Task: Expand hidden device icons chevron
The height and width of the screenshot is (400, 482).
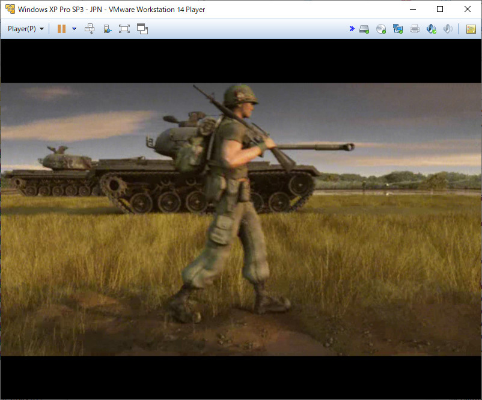Action: click(352, 29)
